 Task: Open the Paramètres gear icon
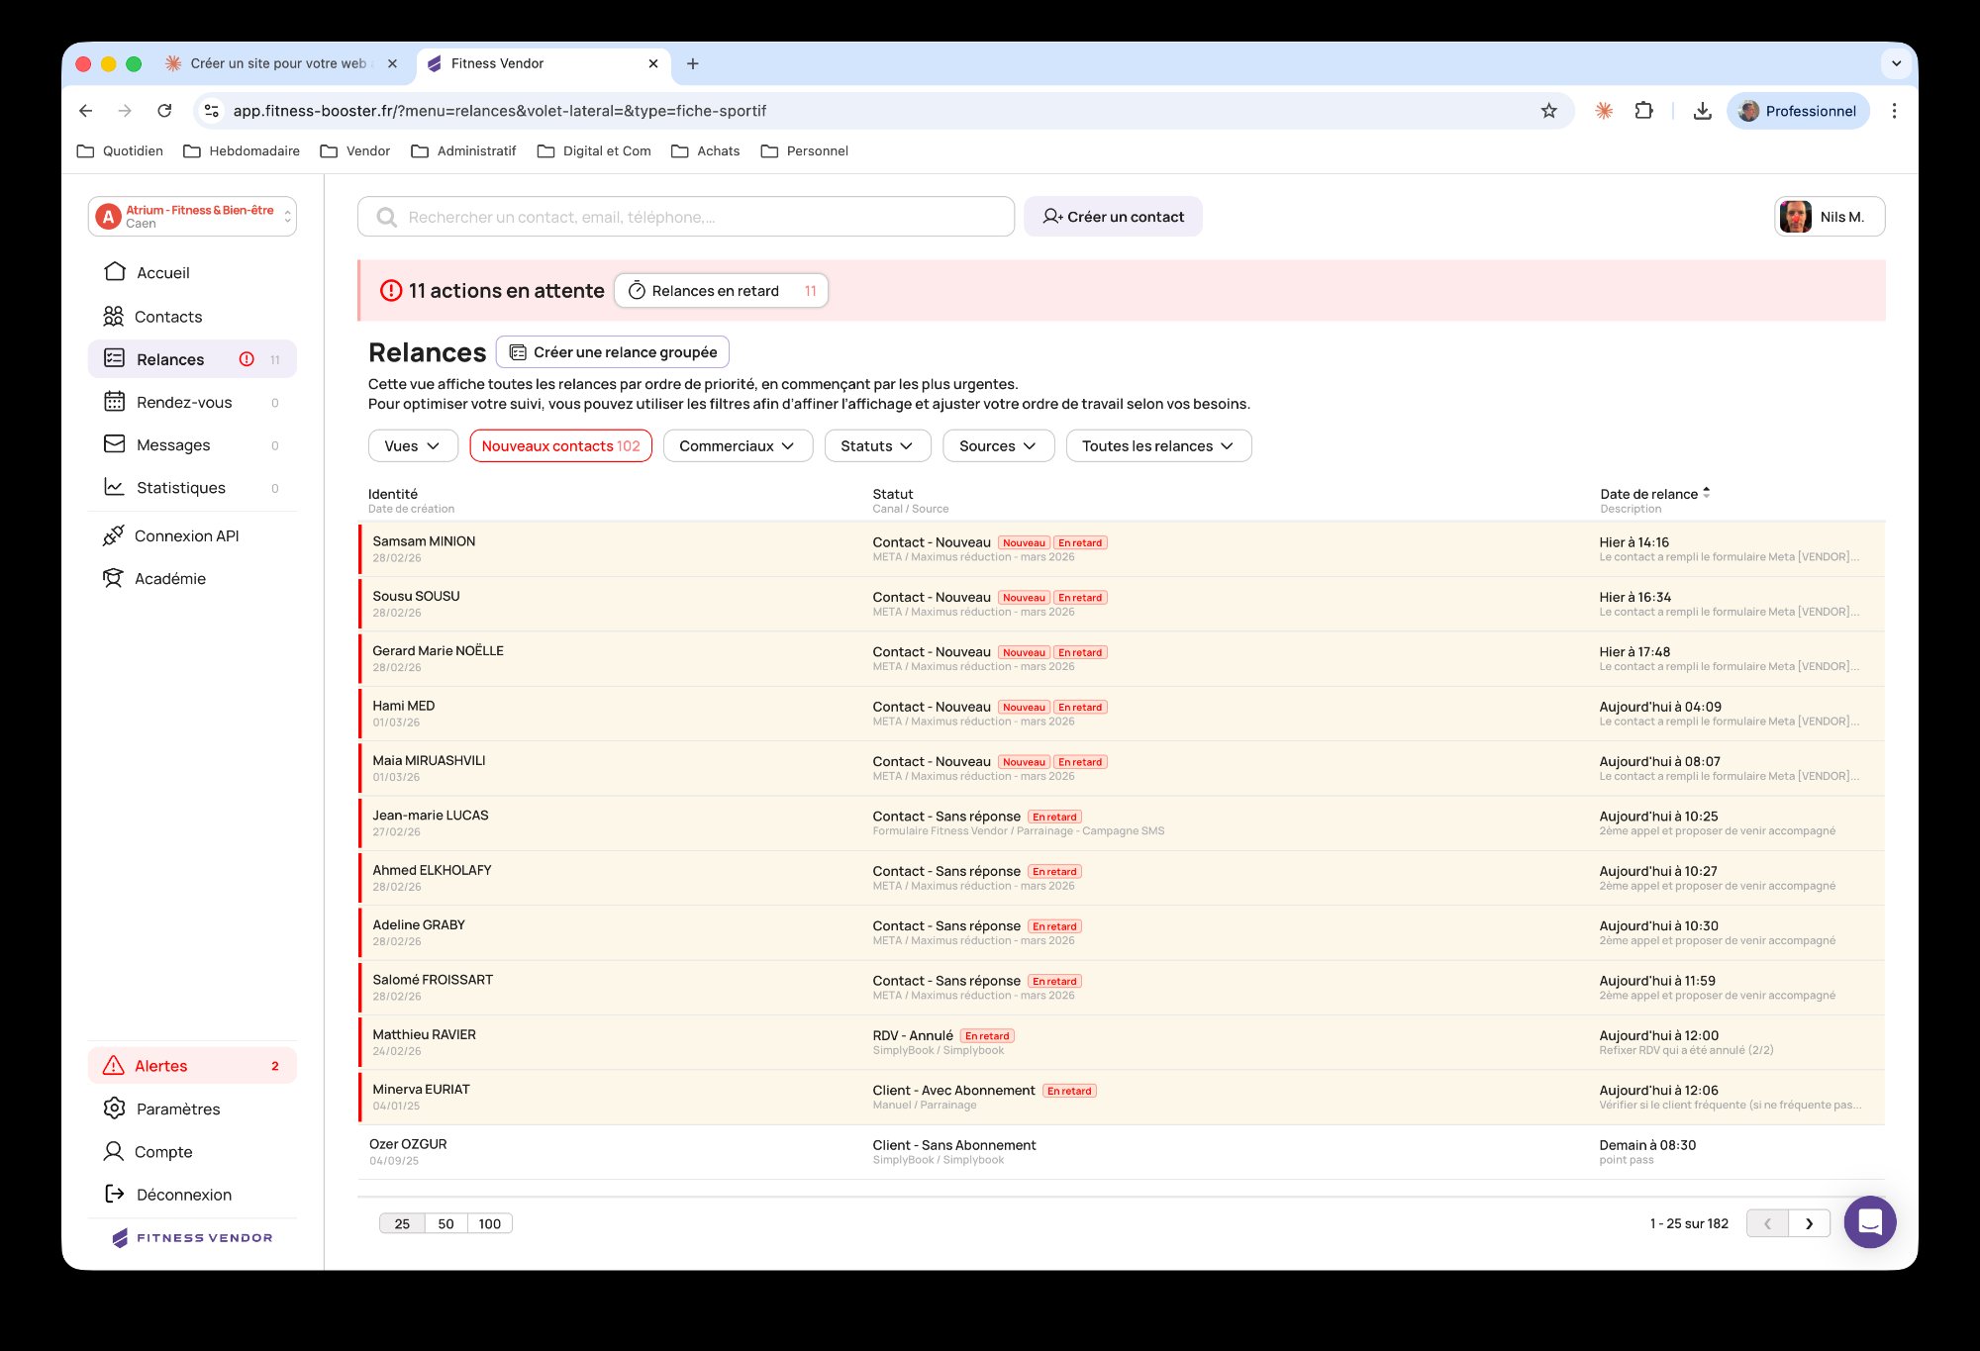point(114,1109)
